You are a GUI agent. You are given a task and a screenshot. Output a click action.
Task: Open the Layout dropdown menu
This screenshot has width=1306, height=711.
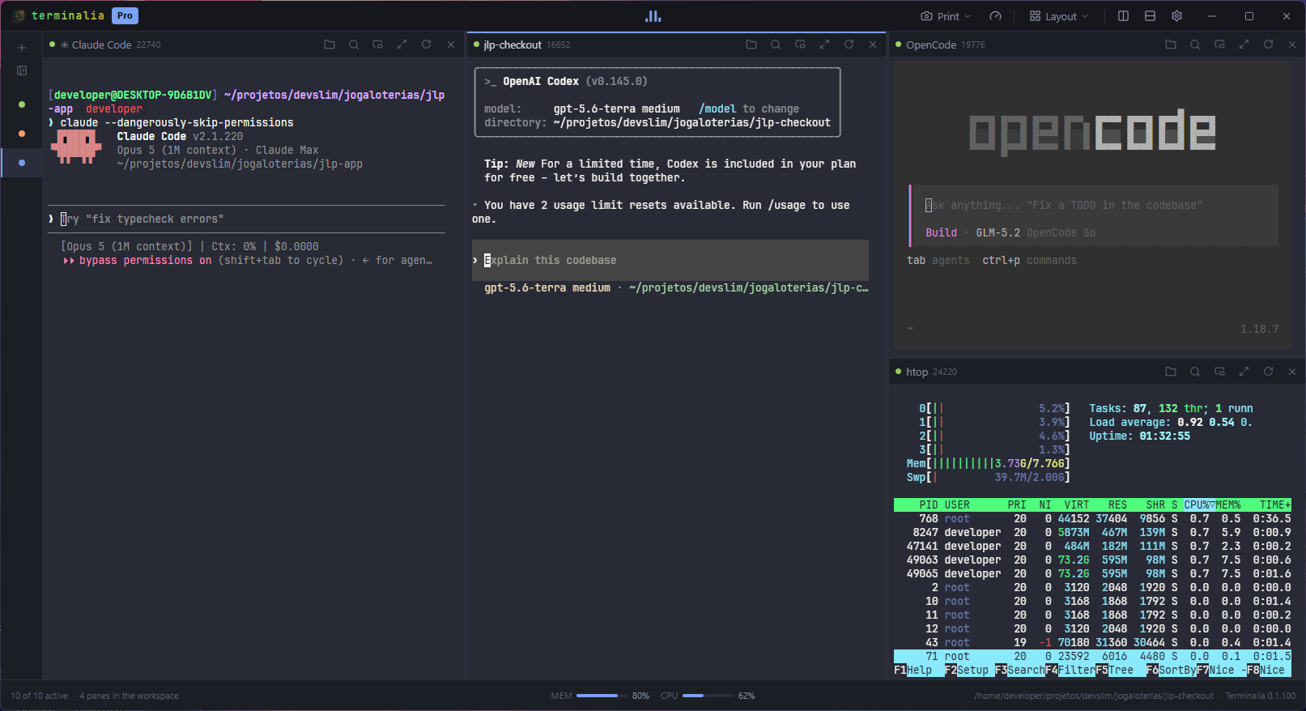click(1058, 16)
